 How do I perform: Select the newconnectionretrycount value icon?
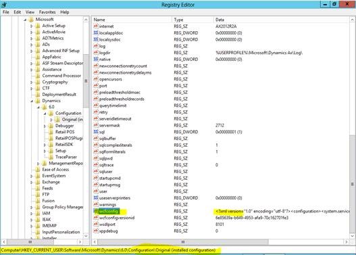(x=96, y=66)
